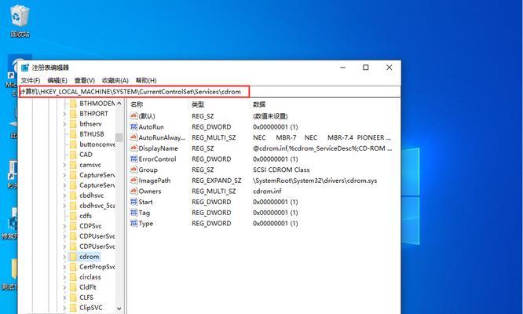The image size is (523, 314).
Task: Open the Recycle Bin desktop icon
Action: coord(20,20)
